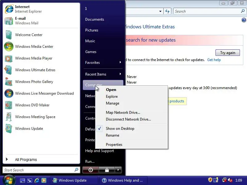Click the Start orb button

tap(9, 180)
